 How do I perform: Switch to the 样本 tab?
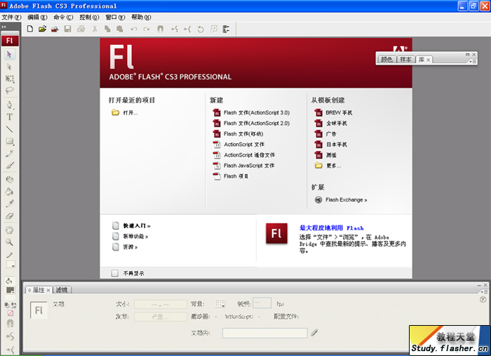[406, 60]
